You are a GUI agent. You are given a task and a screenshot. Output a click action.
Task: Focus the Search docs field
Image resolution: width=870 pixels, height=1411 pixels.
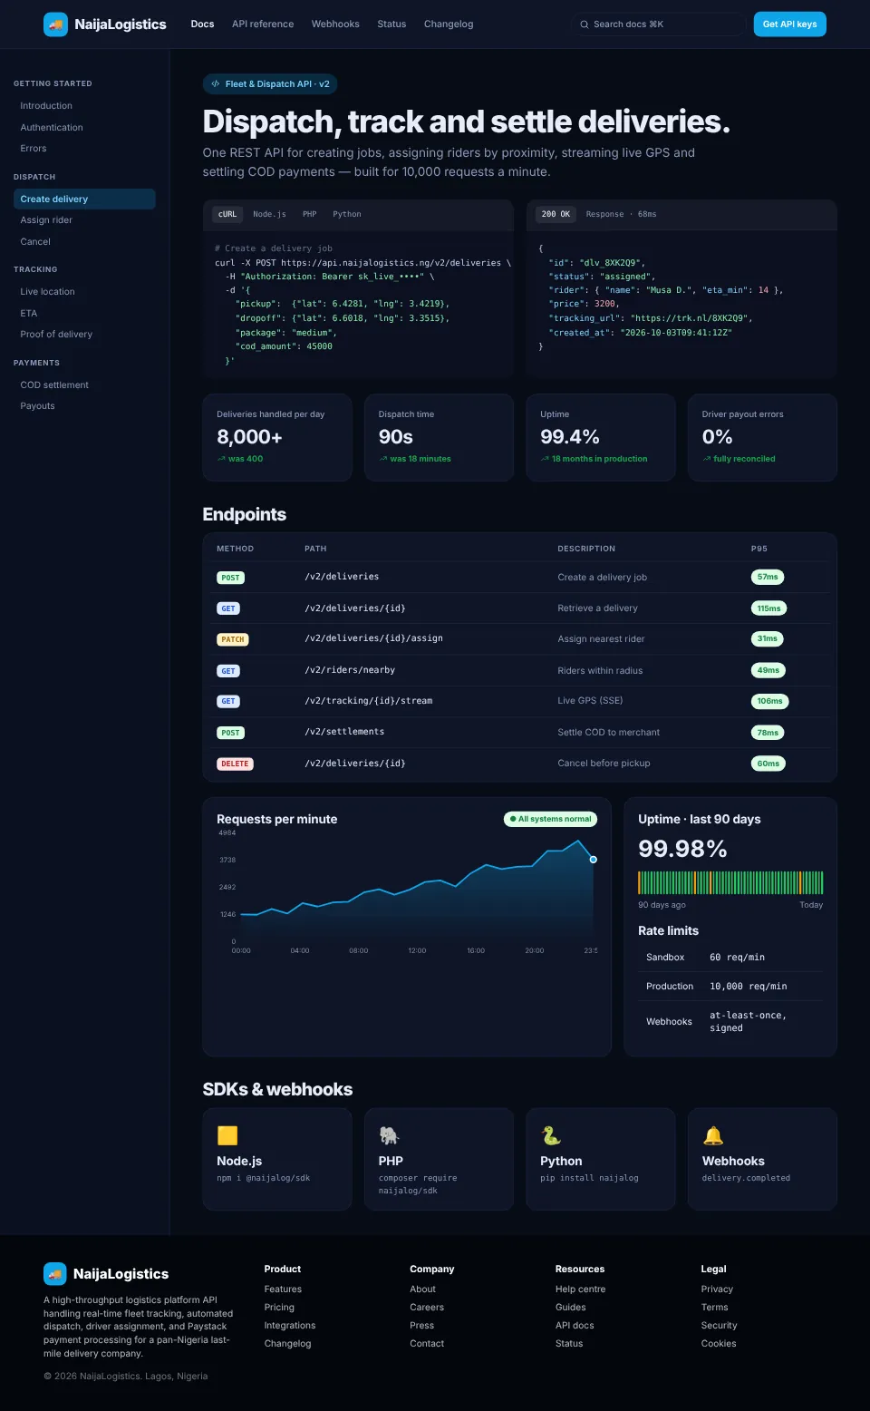(659, 24)
